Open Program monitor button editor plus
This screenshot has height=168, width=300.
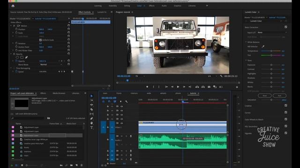coord(237,87)
